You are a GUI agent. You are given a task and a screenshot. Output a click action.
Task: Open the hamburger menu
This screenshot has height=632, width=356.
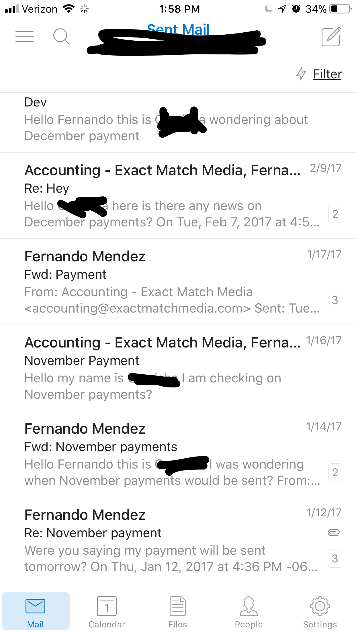tap(24, 37)
